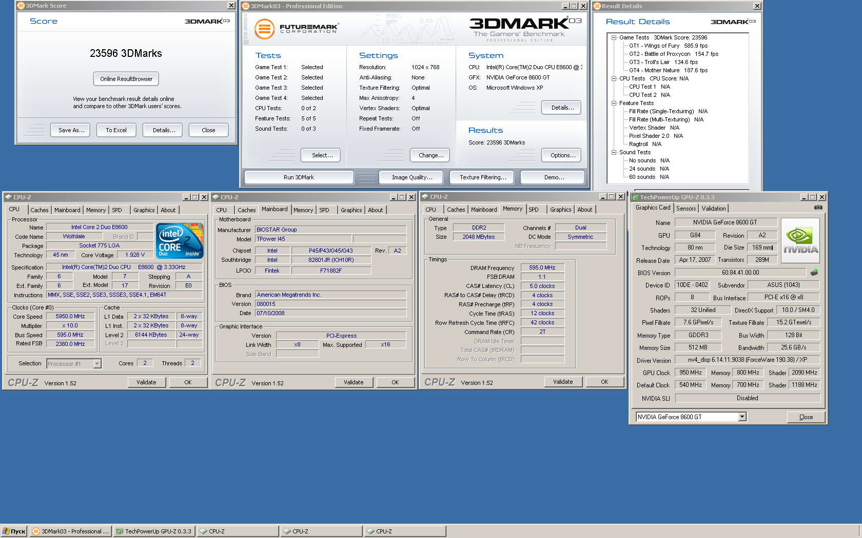Click the Result Details window title icon

pyautogui.click(x=597, y=6)
